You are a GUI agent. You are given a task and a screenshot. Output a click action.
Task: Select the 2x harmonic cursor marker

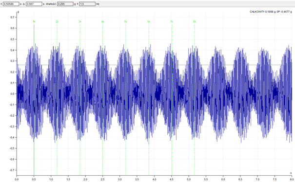pyautogui.click(x=57, y=21)
